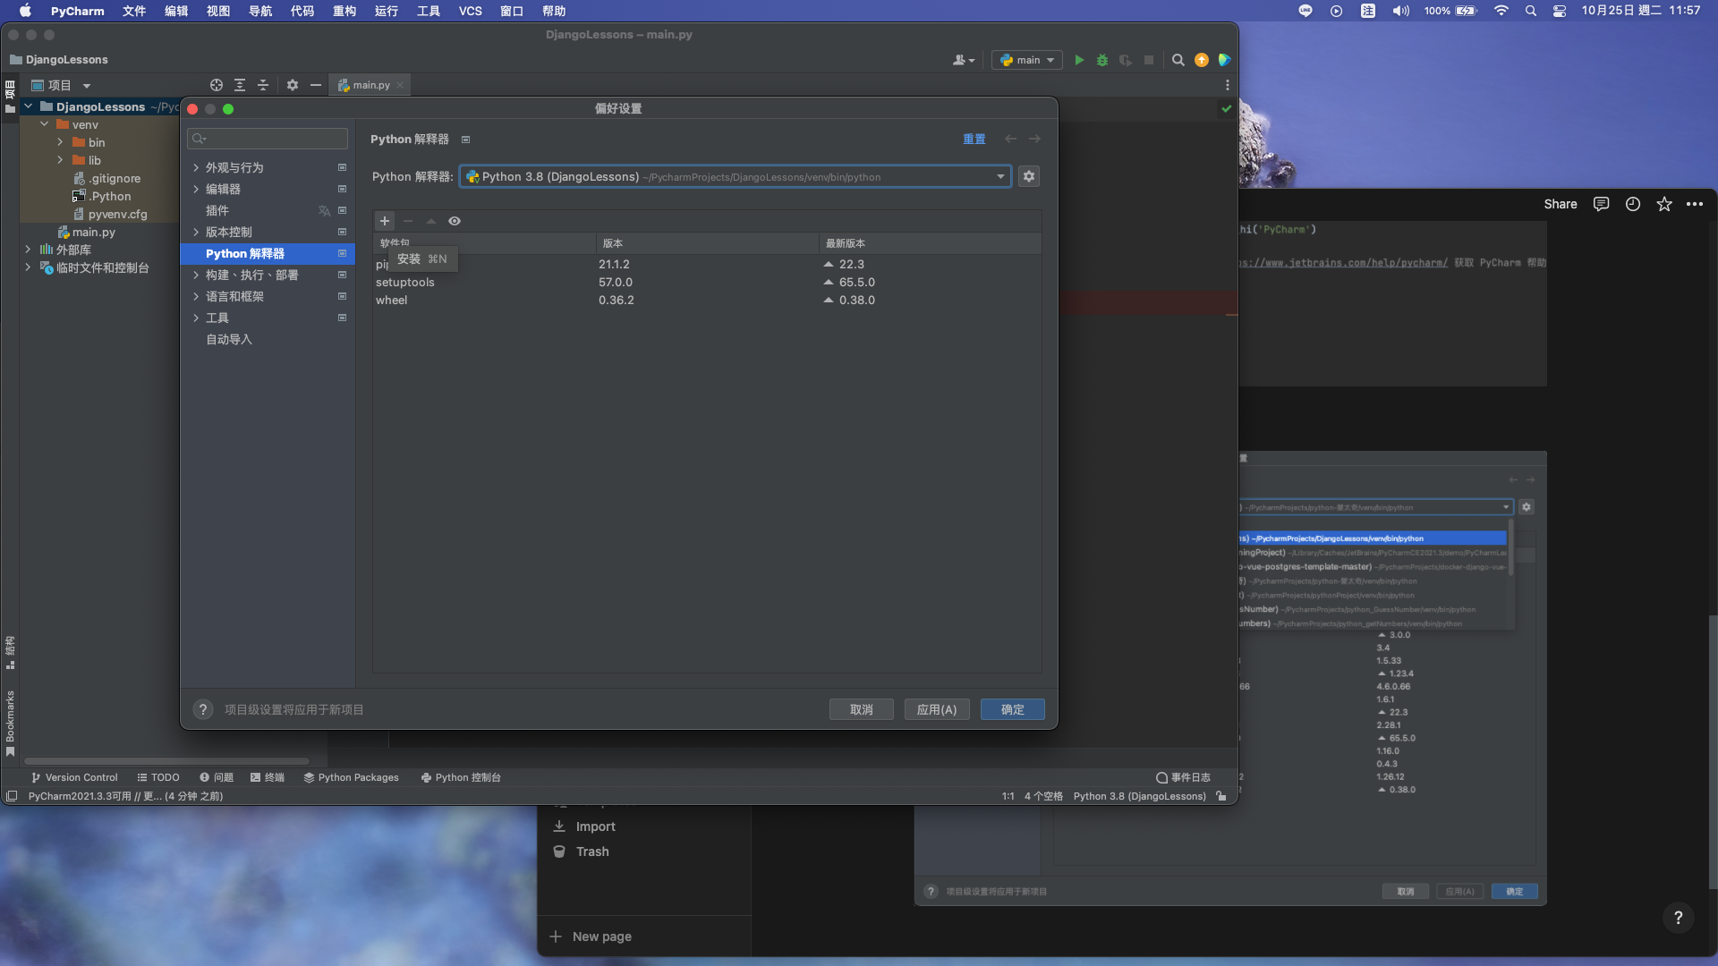Screen dimensions: 1718x966
Task: Expand the bin folder in project tree
Action: [x=60, y=142]
